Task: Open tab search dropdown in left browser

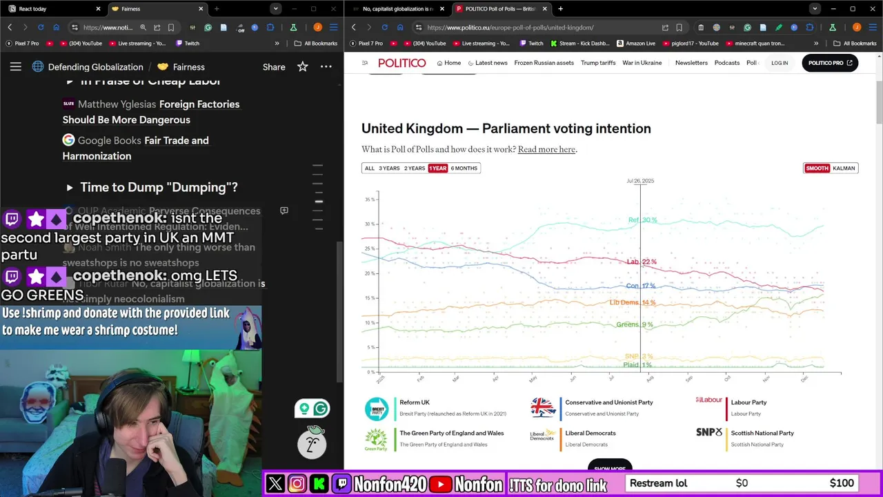Action: pos(276,9)
